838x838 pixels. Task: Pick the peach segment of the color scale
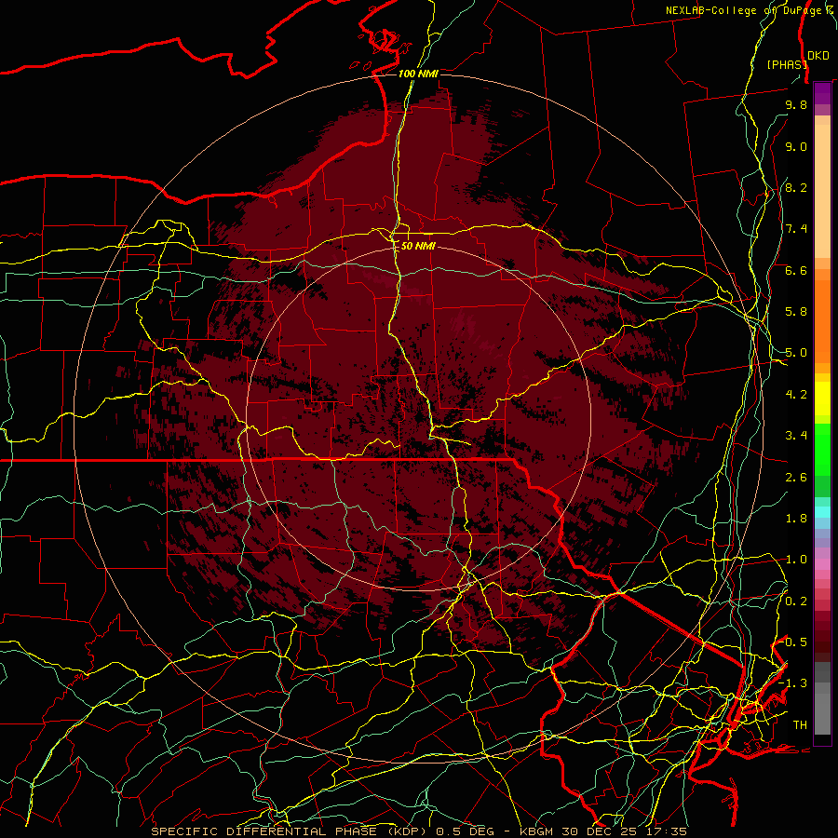coord(822,191)
